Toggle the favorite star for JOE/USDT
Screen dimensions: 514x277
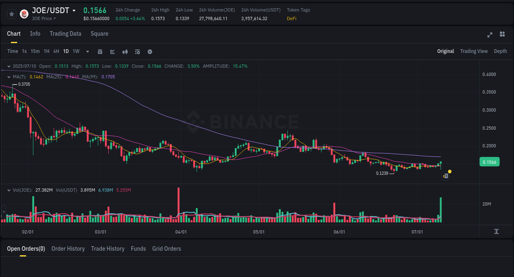tap(11, 14)
